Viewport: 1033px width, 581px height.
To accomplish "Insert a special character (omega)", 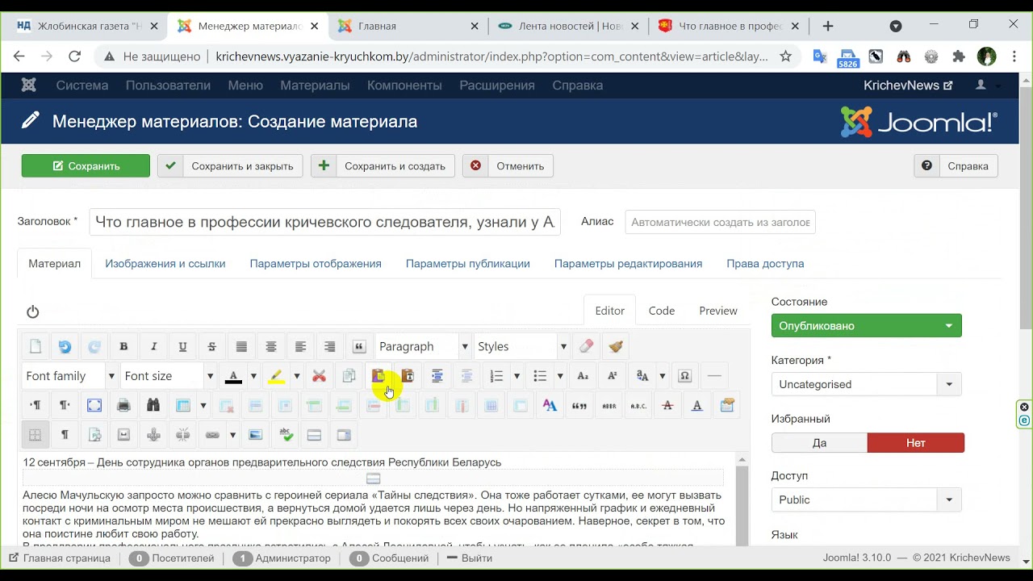I will tap(684, 376).
